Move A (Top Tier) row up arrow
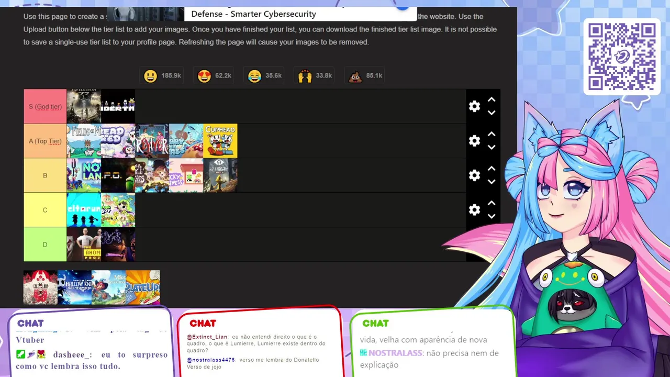Image resolution: width=670 pixels, height=377 pixels. 492,134
